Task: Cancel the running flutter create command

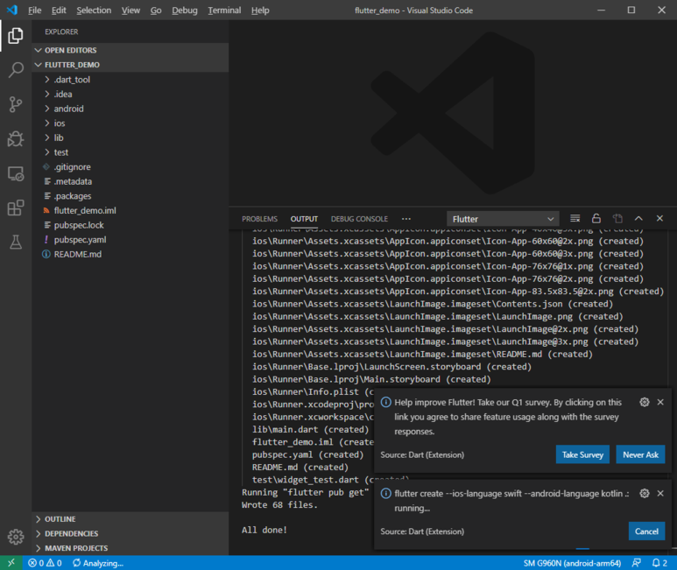Action: click(x=646, y=531)
